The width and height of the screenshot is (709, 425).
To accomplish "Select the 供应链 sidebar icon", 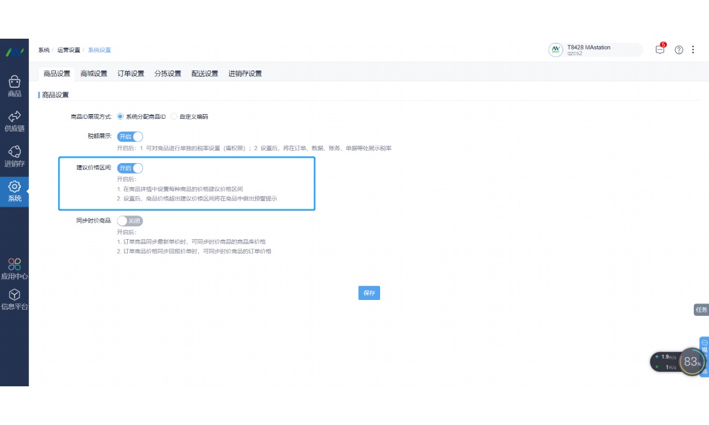I will pos(14,117).
